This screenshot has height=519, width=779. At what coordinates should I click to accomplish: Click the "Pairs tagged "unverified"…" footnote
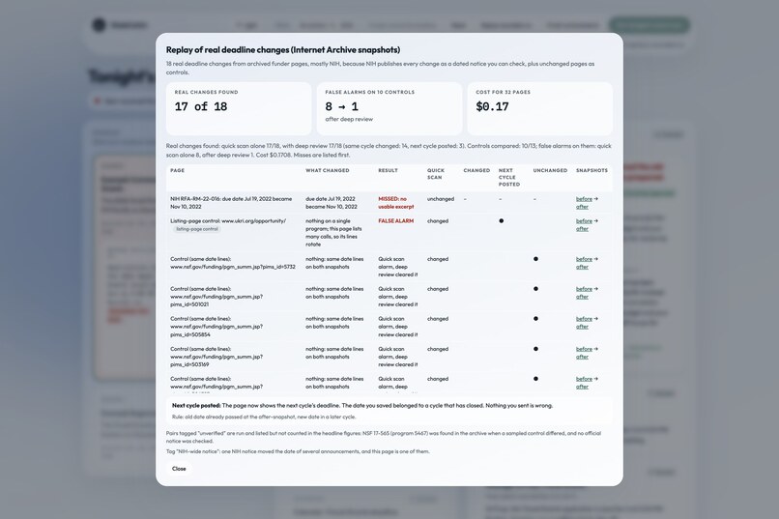(384, 437)
